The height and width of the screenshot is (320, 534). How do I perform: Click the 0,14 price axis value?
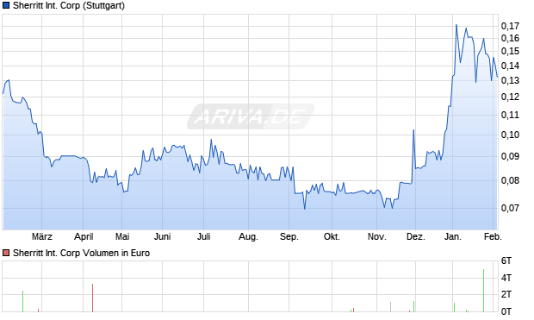(510, 66)
